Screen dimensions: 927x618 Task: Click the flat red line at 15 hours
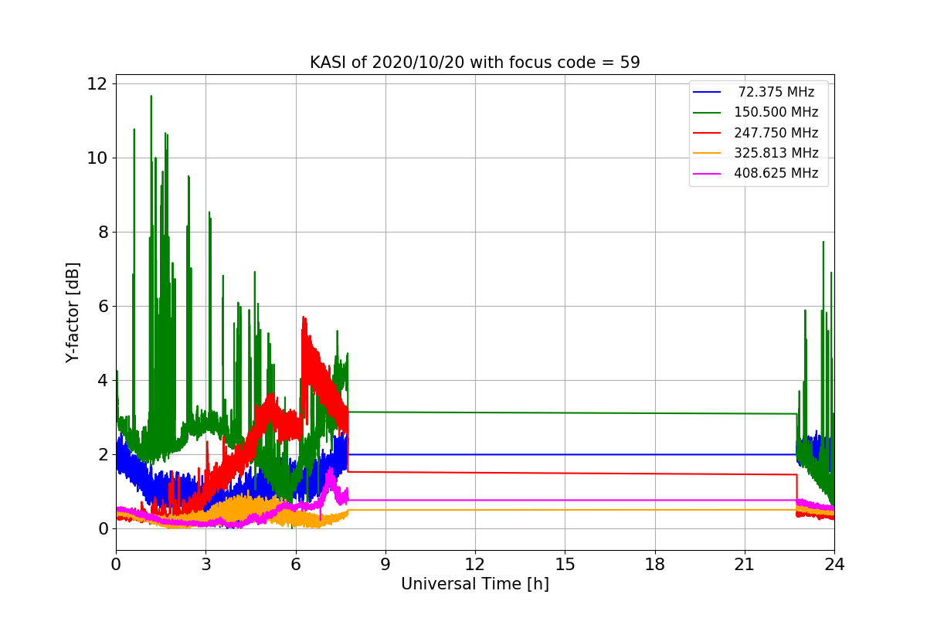[x=565, y=474]
